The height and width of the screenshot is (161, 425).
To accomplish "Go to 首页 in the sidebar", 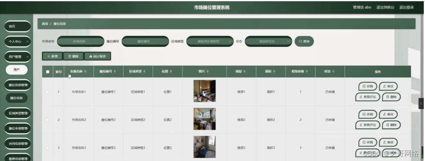I will 18,26.
